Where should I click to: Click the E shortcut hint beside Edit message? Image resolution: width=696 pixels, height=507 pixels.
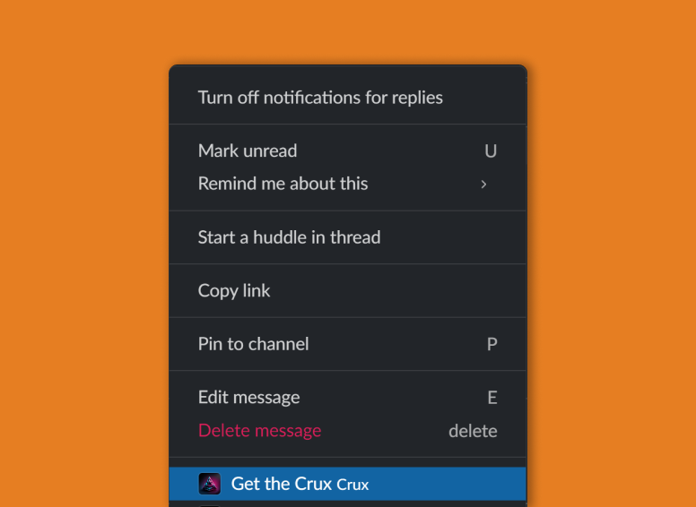click(492, 398)
